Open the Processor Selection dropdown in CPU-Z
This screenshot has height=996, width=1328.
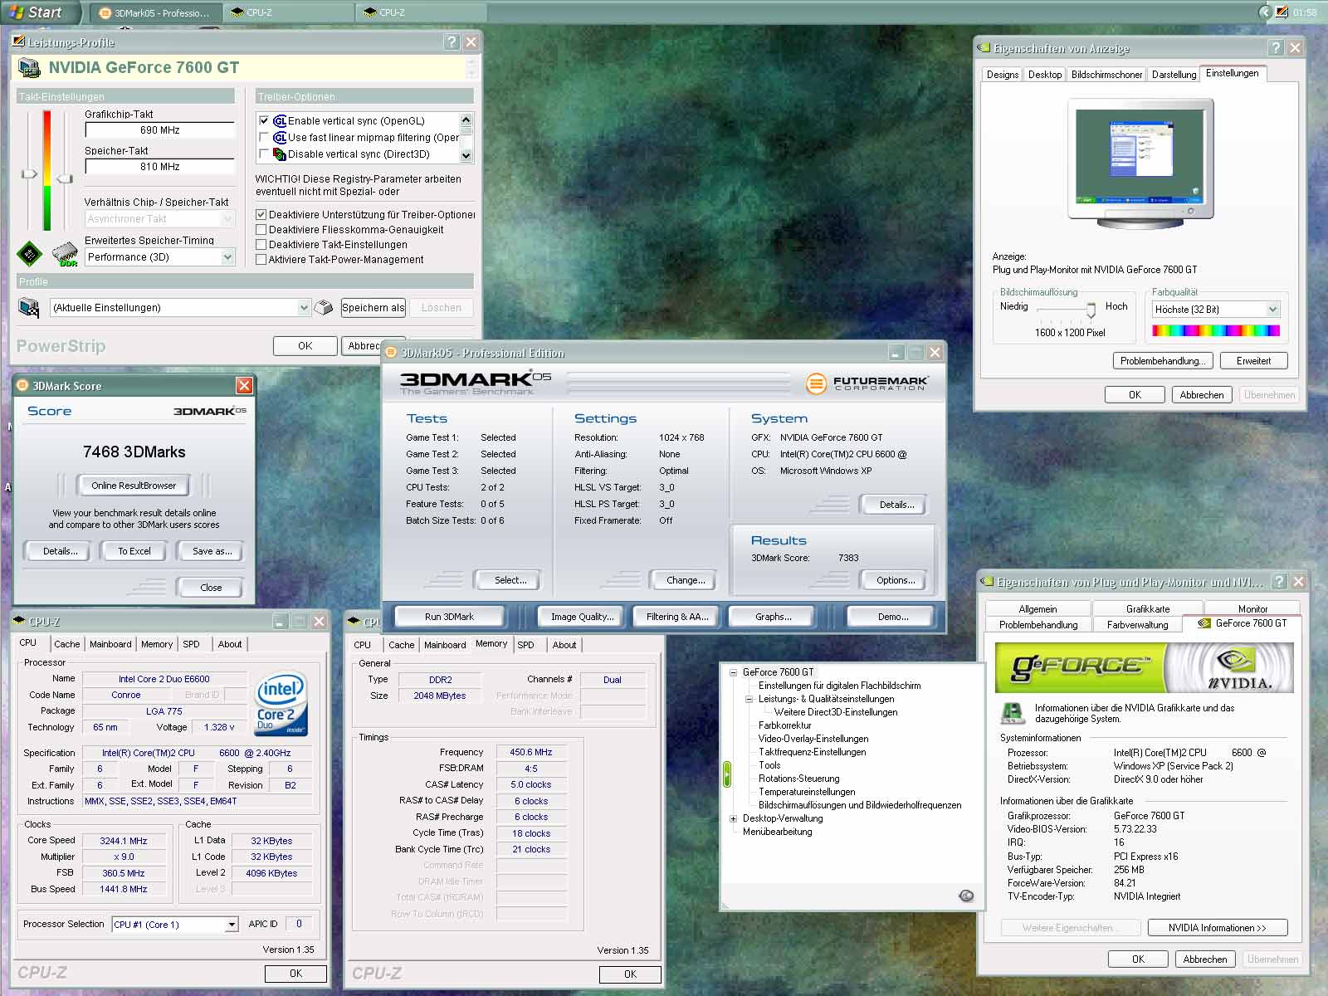pos(232,925)
